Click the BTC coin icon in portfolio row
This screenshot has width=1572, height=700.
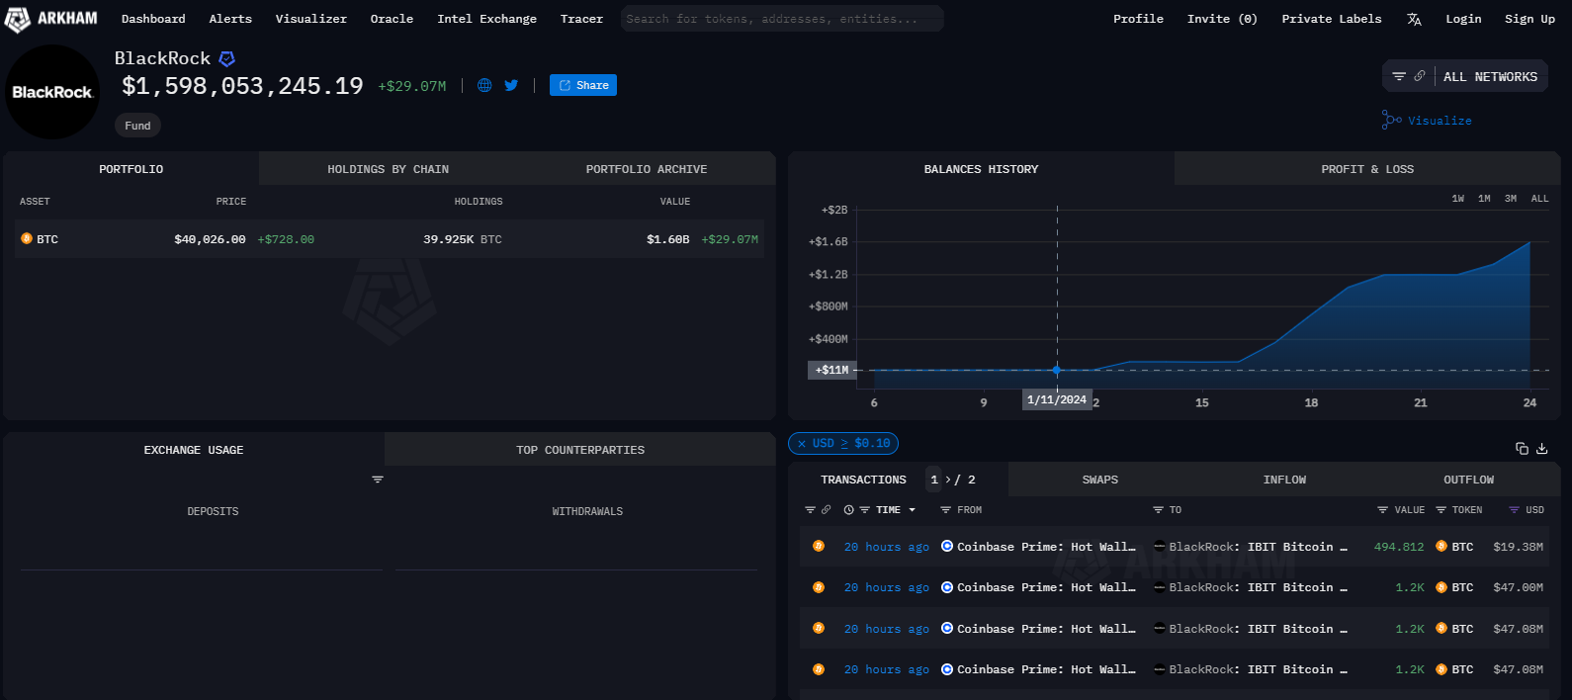click(x=27, y=238)
